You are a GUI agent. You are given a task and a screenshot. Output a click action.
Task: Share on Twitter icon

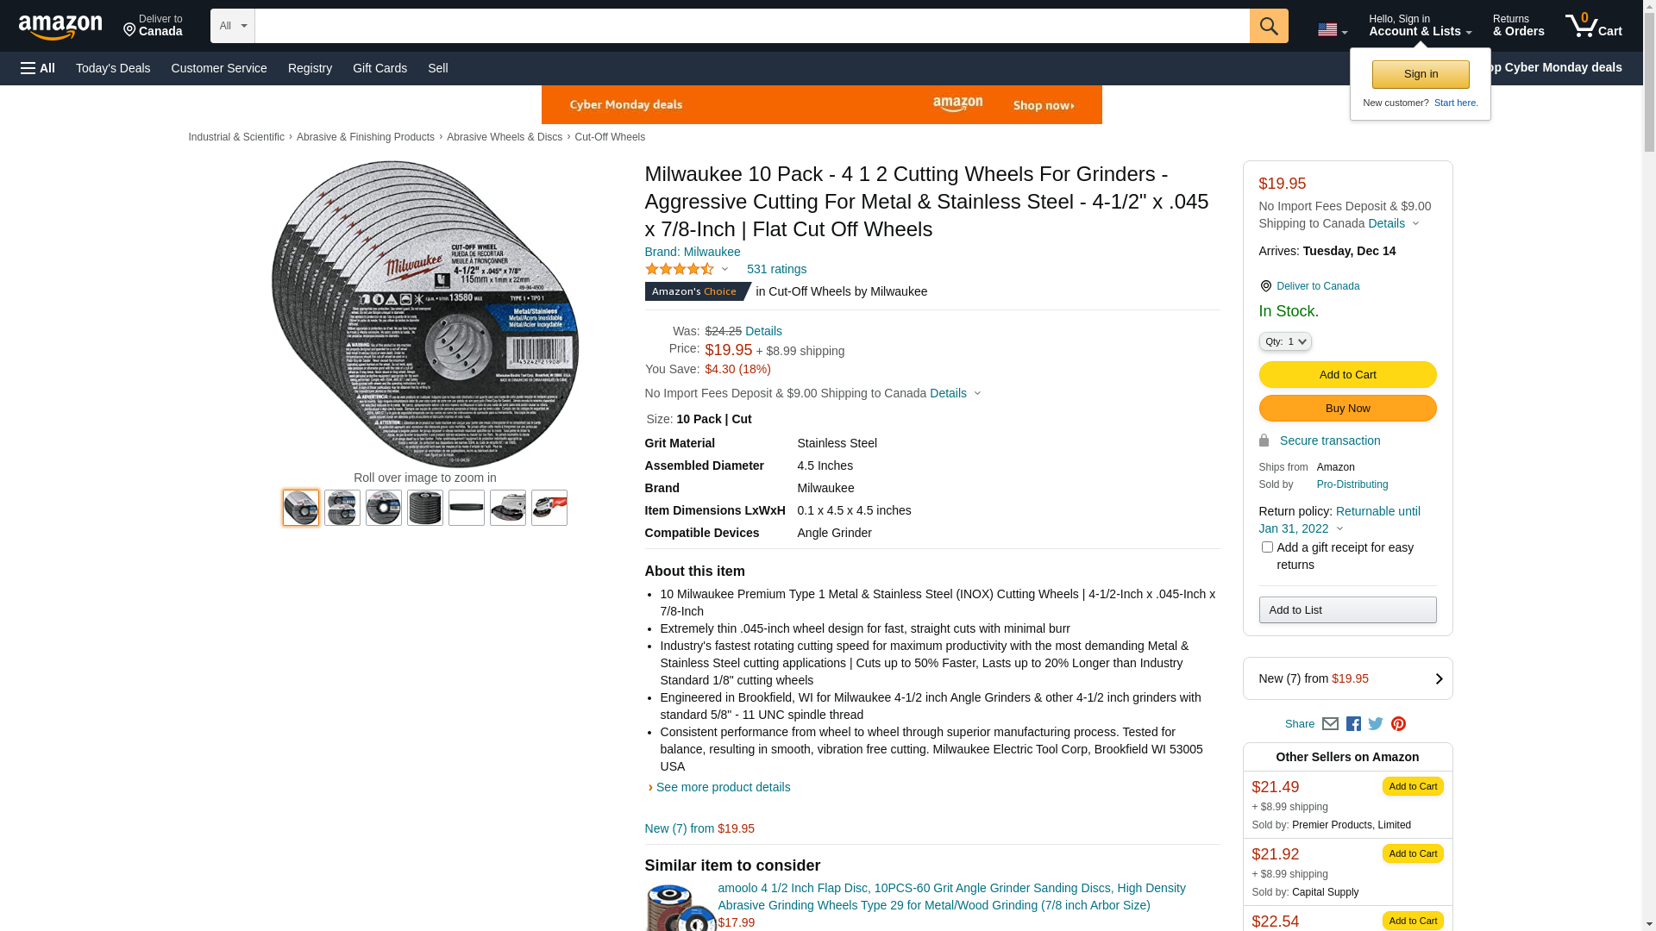pos(1376,724)
